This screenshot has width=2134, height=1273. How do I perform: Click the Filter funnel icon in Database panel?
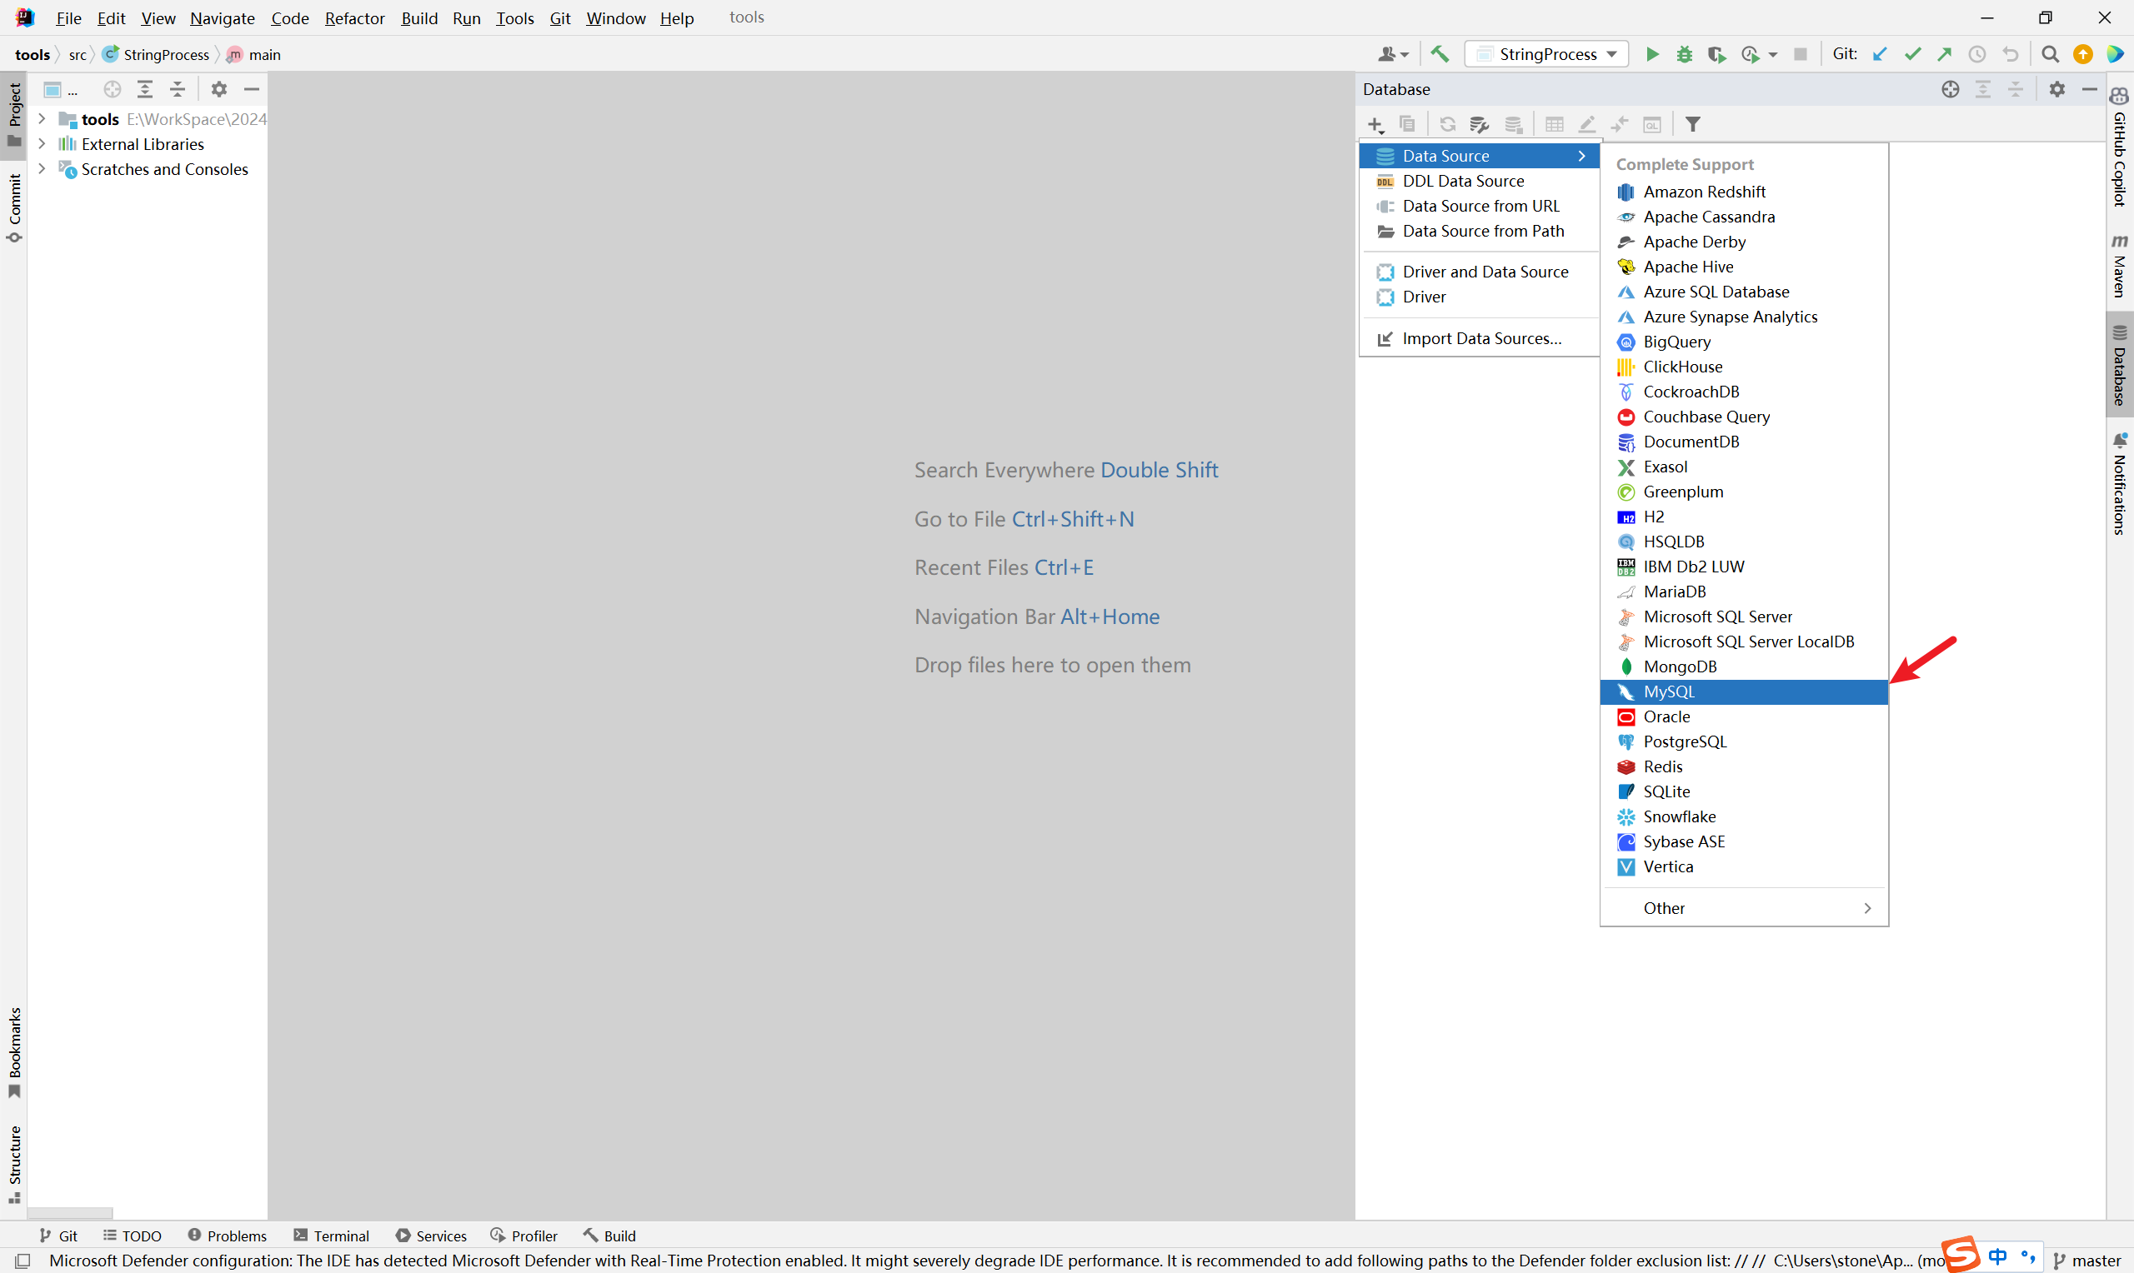1693,124
